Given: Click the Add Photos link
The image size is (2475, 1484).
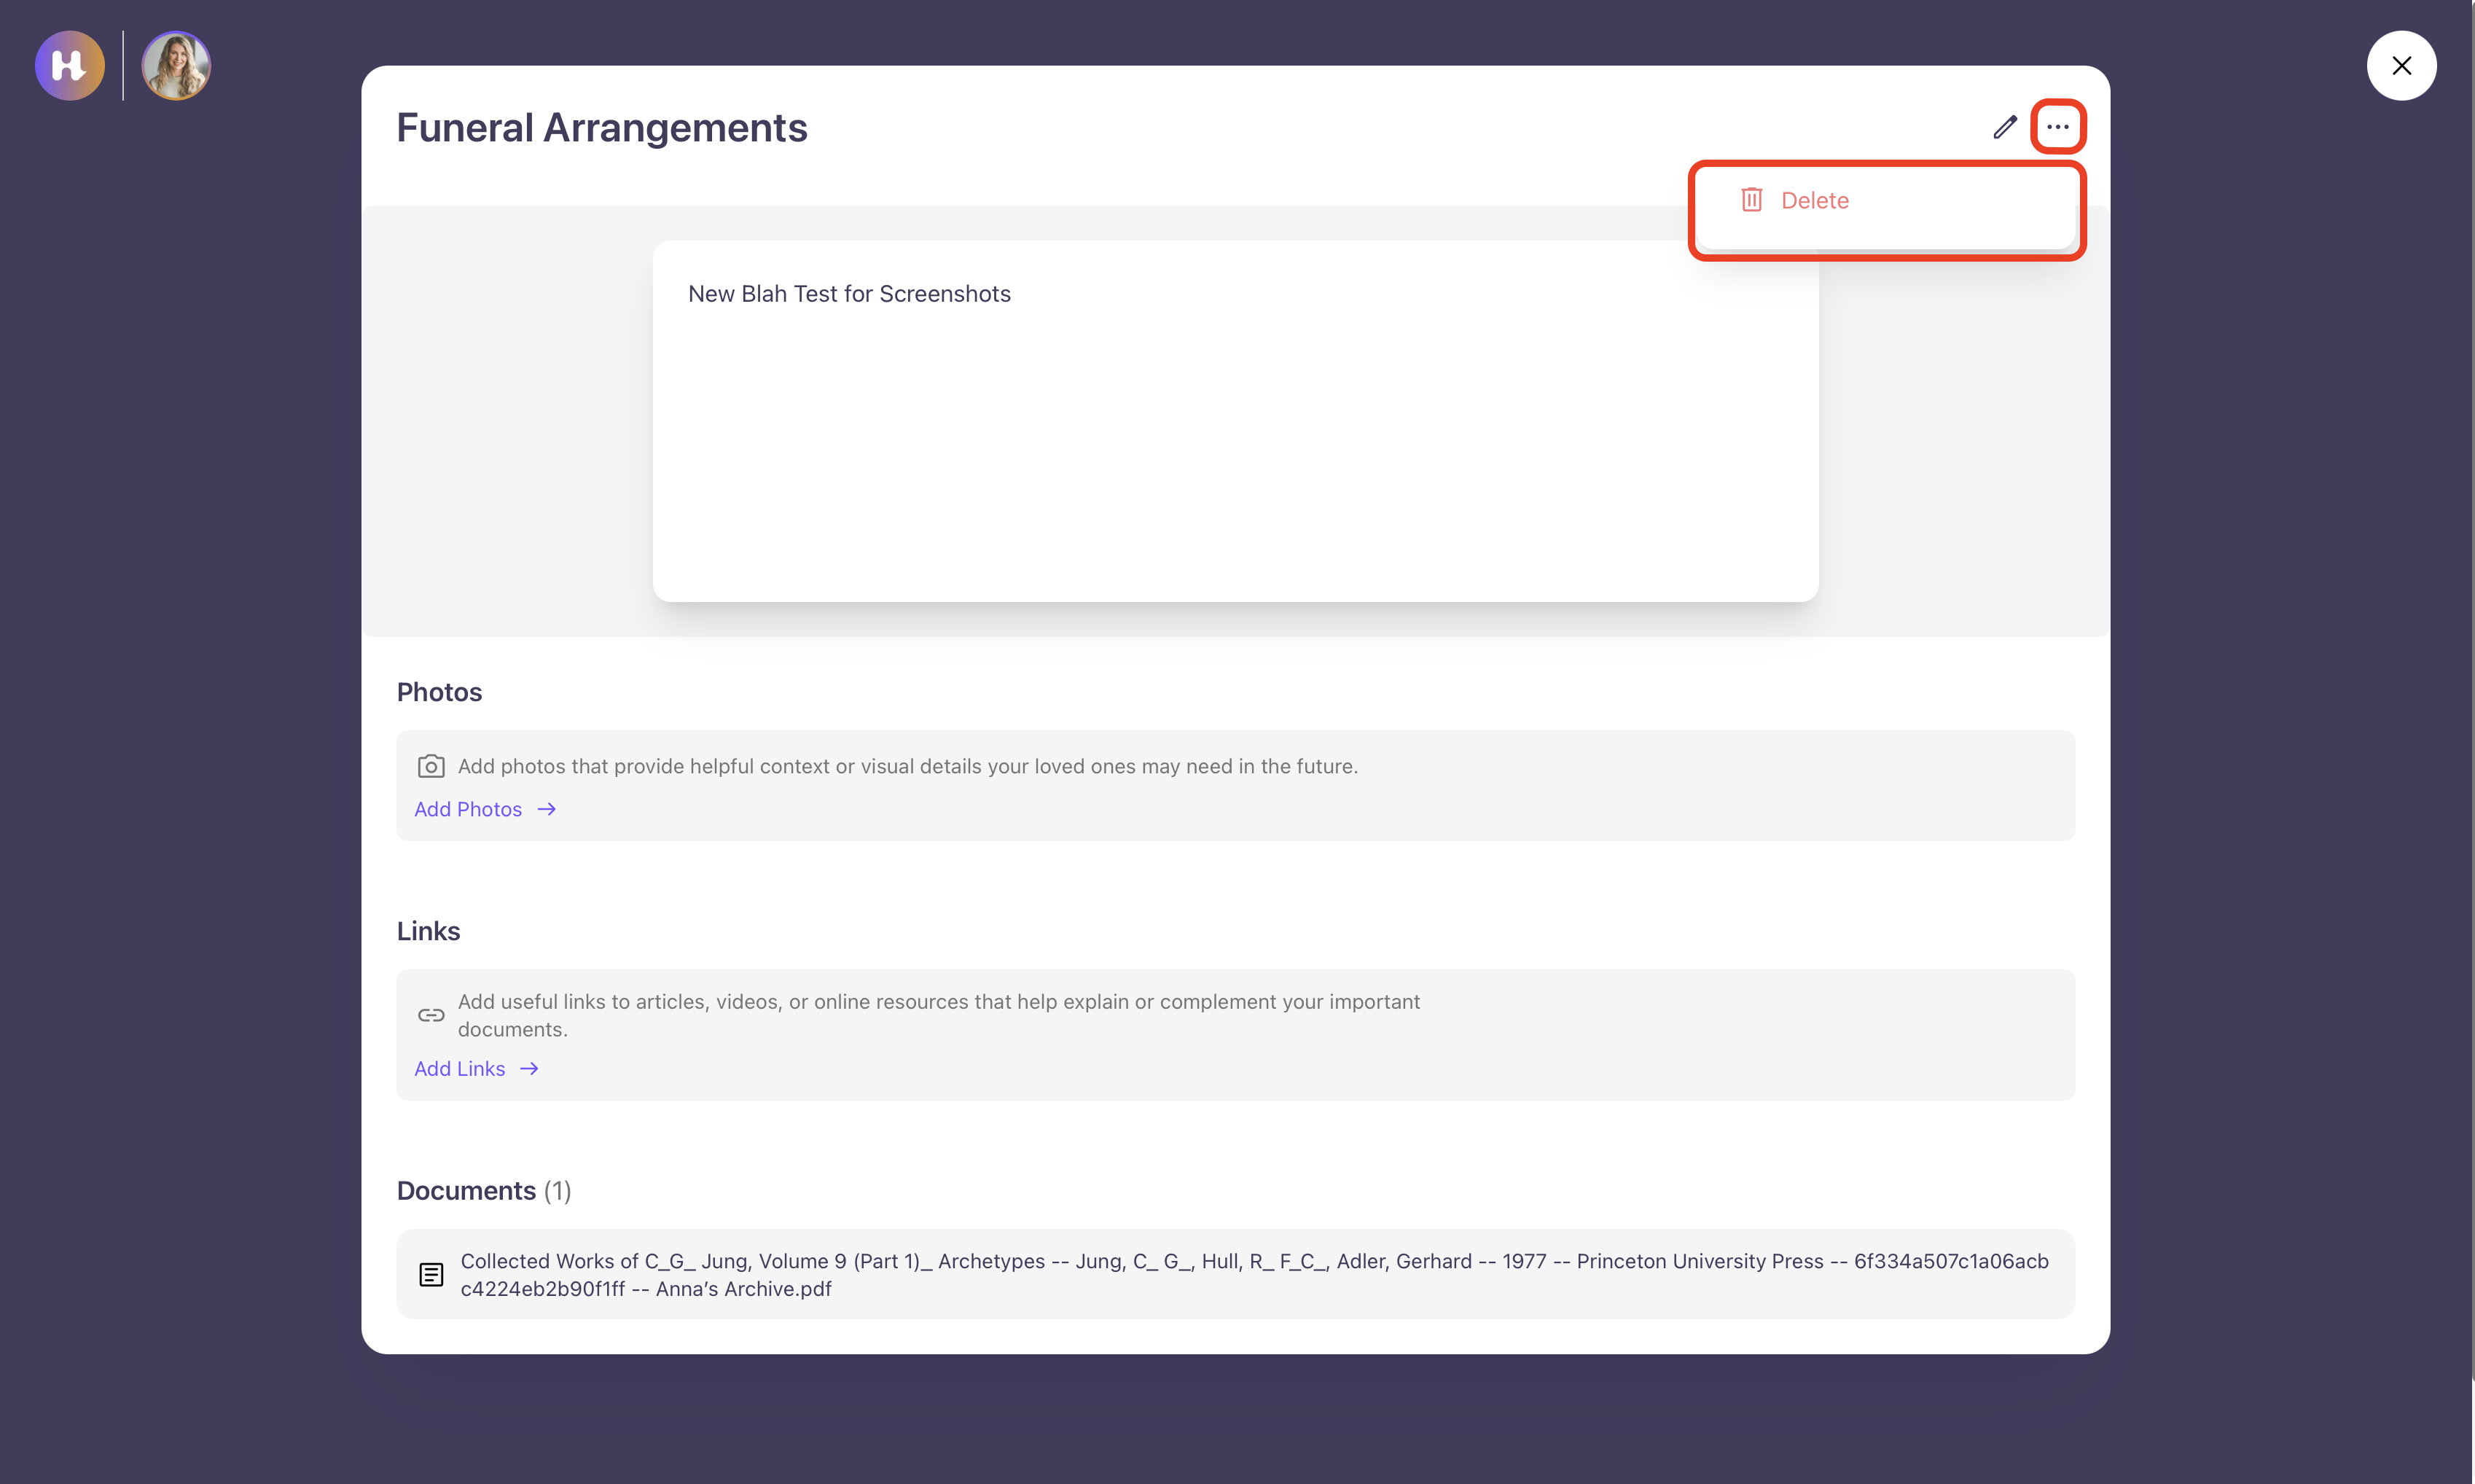Looking at the screenshot, I should [x=468, y=809].
